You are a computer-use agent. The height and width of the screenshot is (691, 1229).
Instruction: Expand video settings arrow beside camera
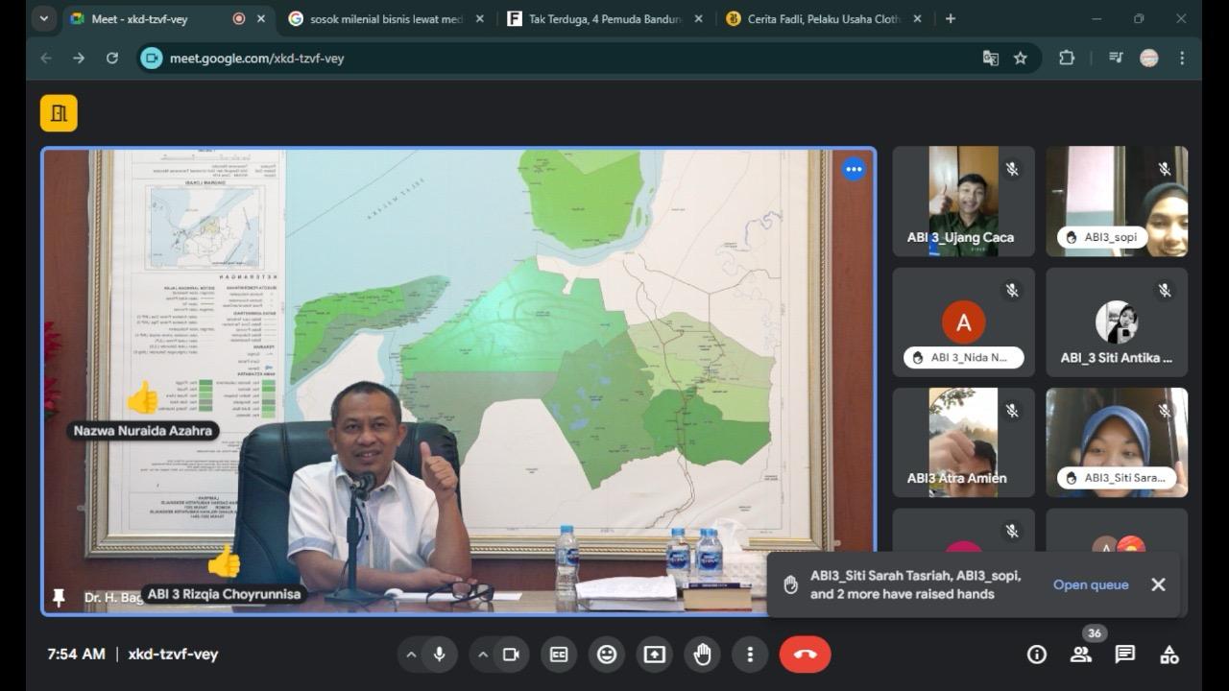click(483, 655)
